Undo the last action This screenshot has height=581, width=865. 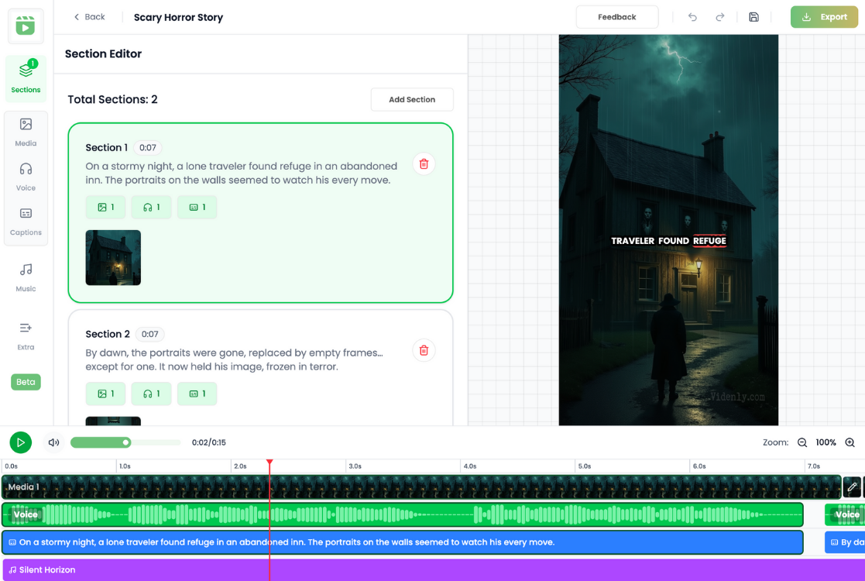[x=692, y=16]
